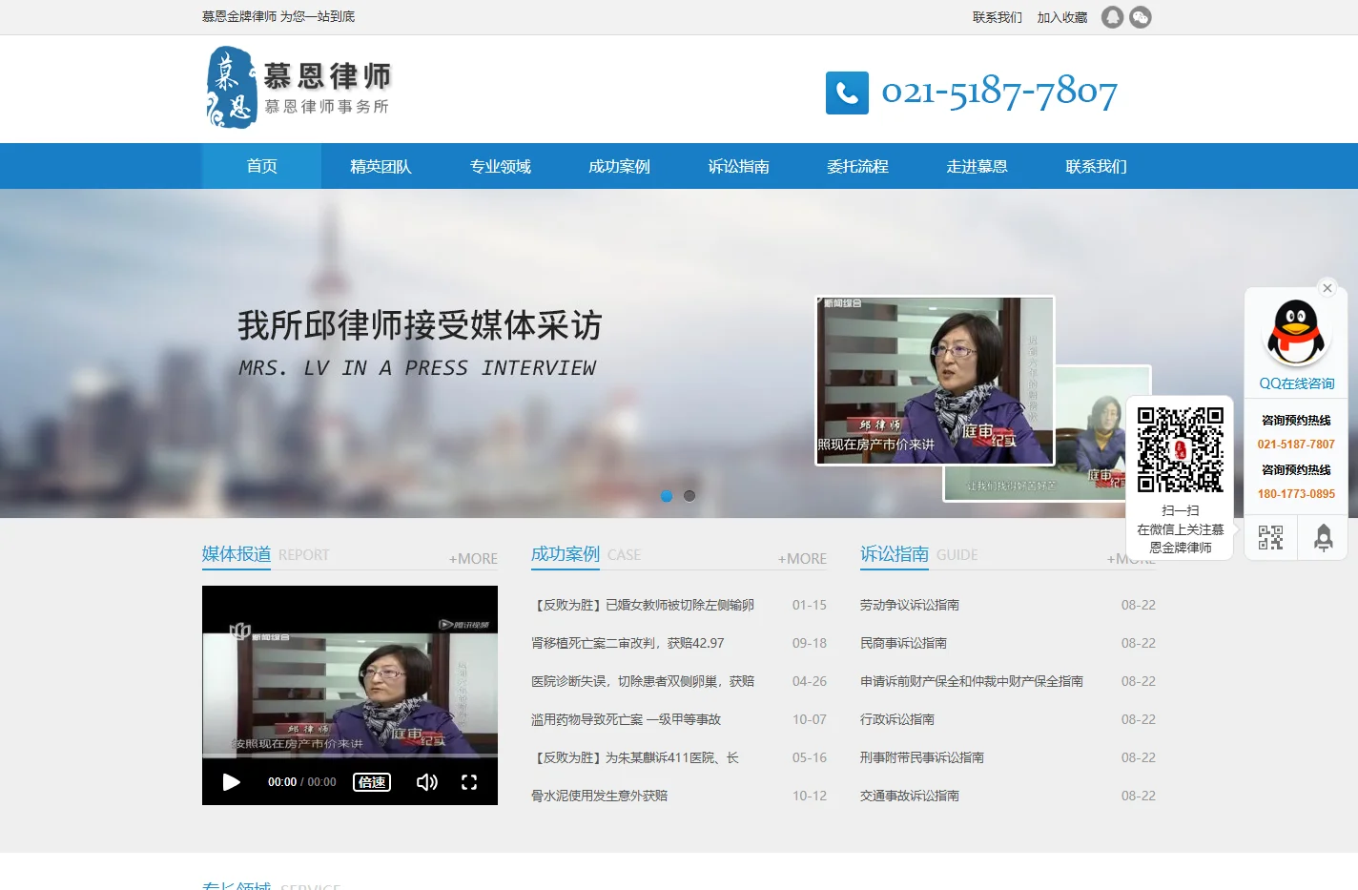Open case 医院诊断失误，切除患者双侧卵巢

(x=643, y=681)
